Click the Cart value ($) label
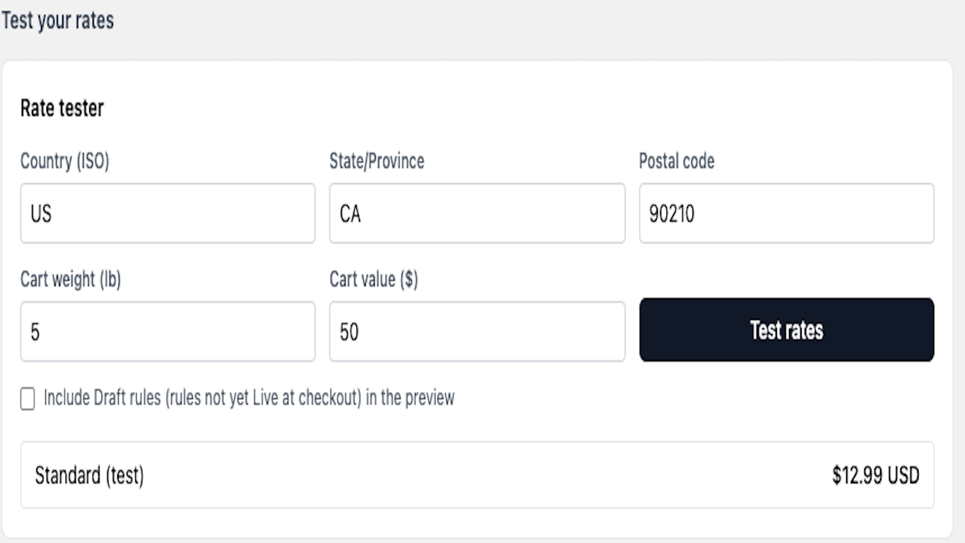This screenshot has height=543, width=965. 373,279
